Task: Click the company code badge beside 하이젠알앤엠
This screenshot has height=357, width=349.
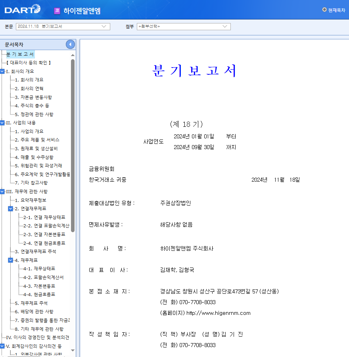Action: (57, 10)
